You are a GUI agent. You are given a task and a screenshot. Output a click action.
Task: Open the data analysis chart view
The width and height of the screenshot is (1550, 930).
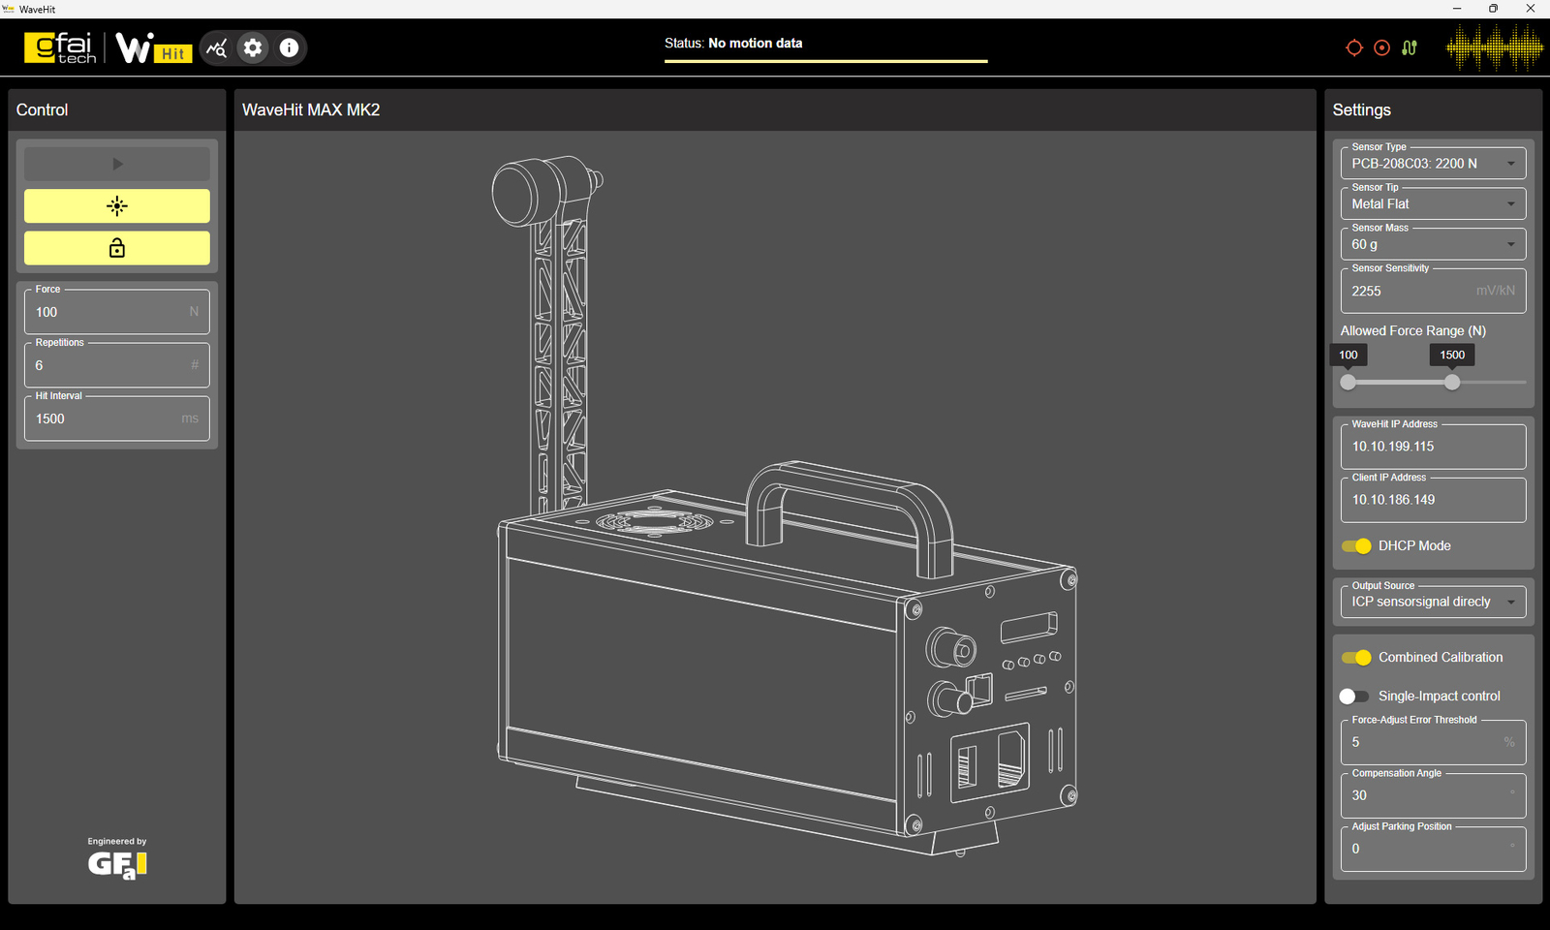click(x=217, y=47)
